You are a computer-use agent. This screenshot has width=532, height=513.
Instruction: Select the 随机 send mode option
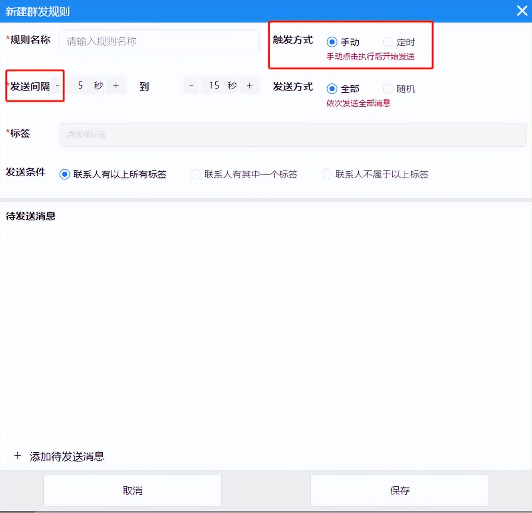[x=388, y=89]
